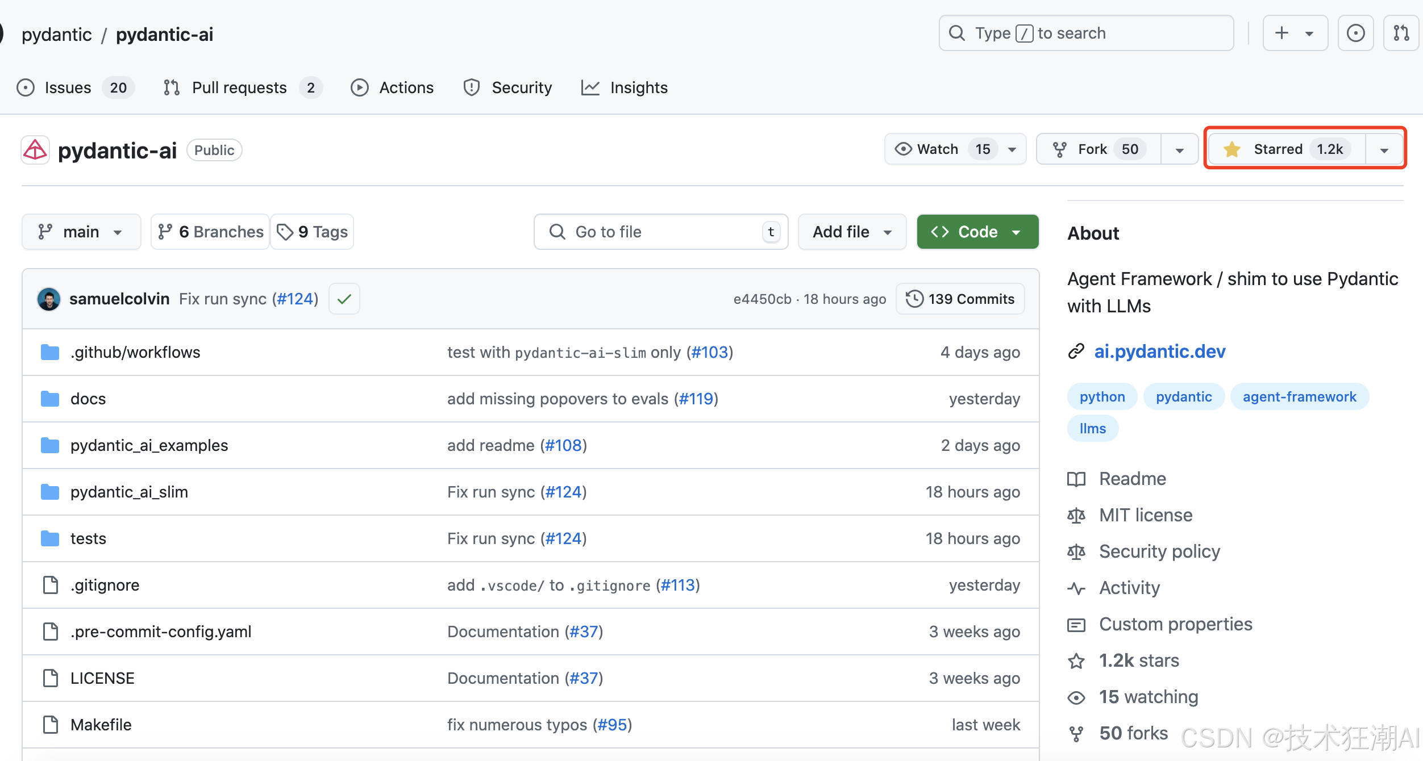
Task: Click the green commit status checkmark
Action: [x=344, y=299]
